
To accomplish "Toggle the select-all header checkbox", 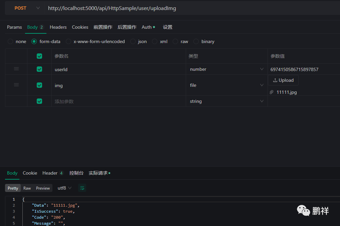I will coord(39,56).
